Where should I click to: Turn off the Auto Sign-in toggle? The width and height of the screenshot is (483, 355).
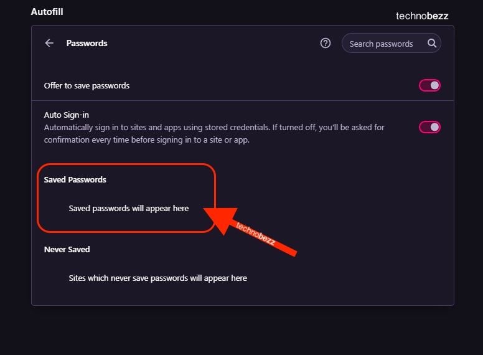429,127
